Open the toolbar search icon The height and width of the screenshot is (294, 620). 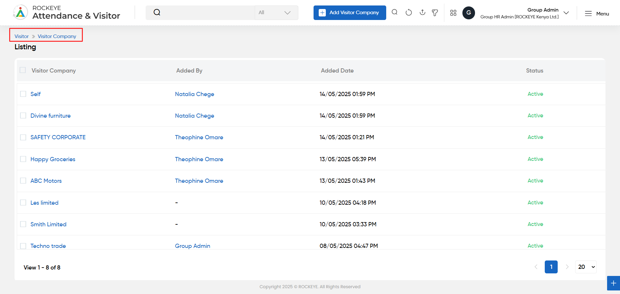[395, 12]
